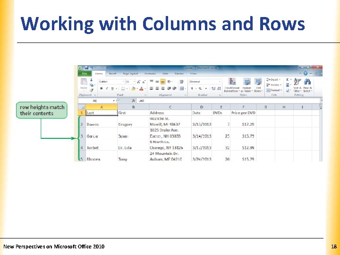This screenshot has height=255, width=340.
Task: Click the Percent Style icon
Action: [x=200, y=88]
